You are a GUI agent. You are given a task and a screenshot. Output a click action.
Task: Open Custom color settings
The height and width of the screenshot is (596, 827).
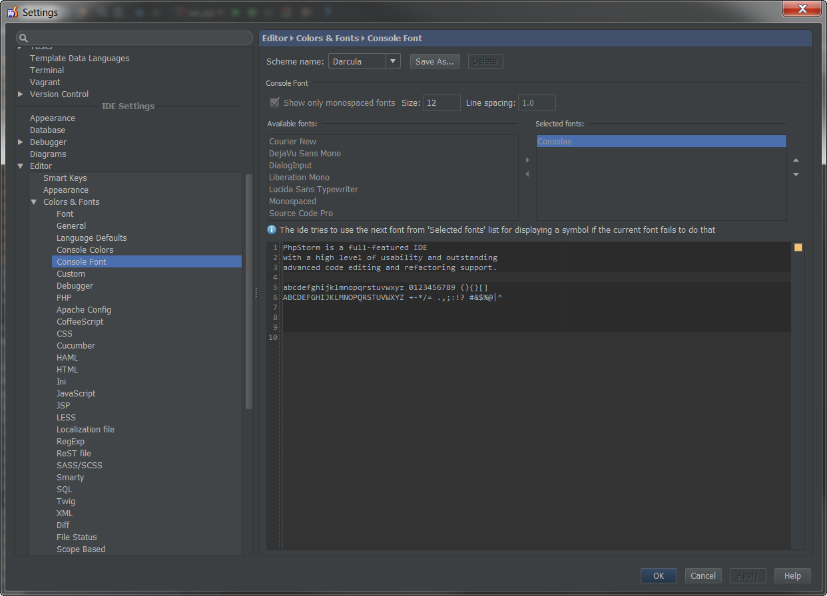pos(71,274)
